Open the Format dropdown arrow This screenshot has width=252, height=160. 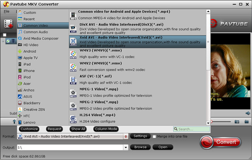coord(126,137)
